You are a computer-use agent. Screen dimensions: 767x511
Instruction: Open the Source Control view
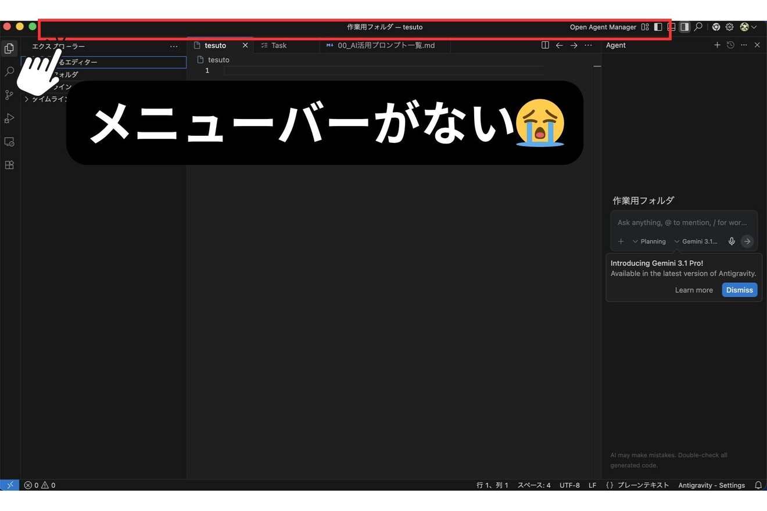pos(9,95)
